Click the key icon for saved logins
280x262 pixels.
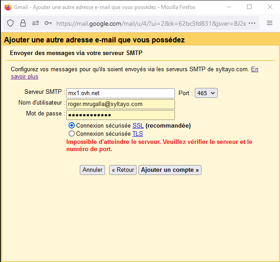pyautogui.click(x=48, y=23)
